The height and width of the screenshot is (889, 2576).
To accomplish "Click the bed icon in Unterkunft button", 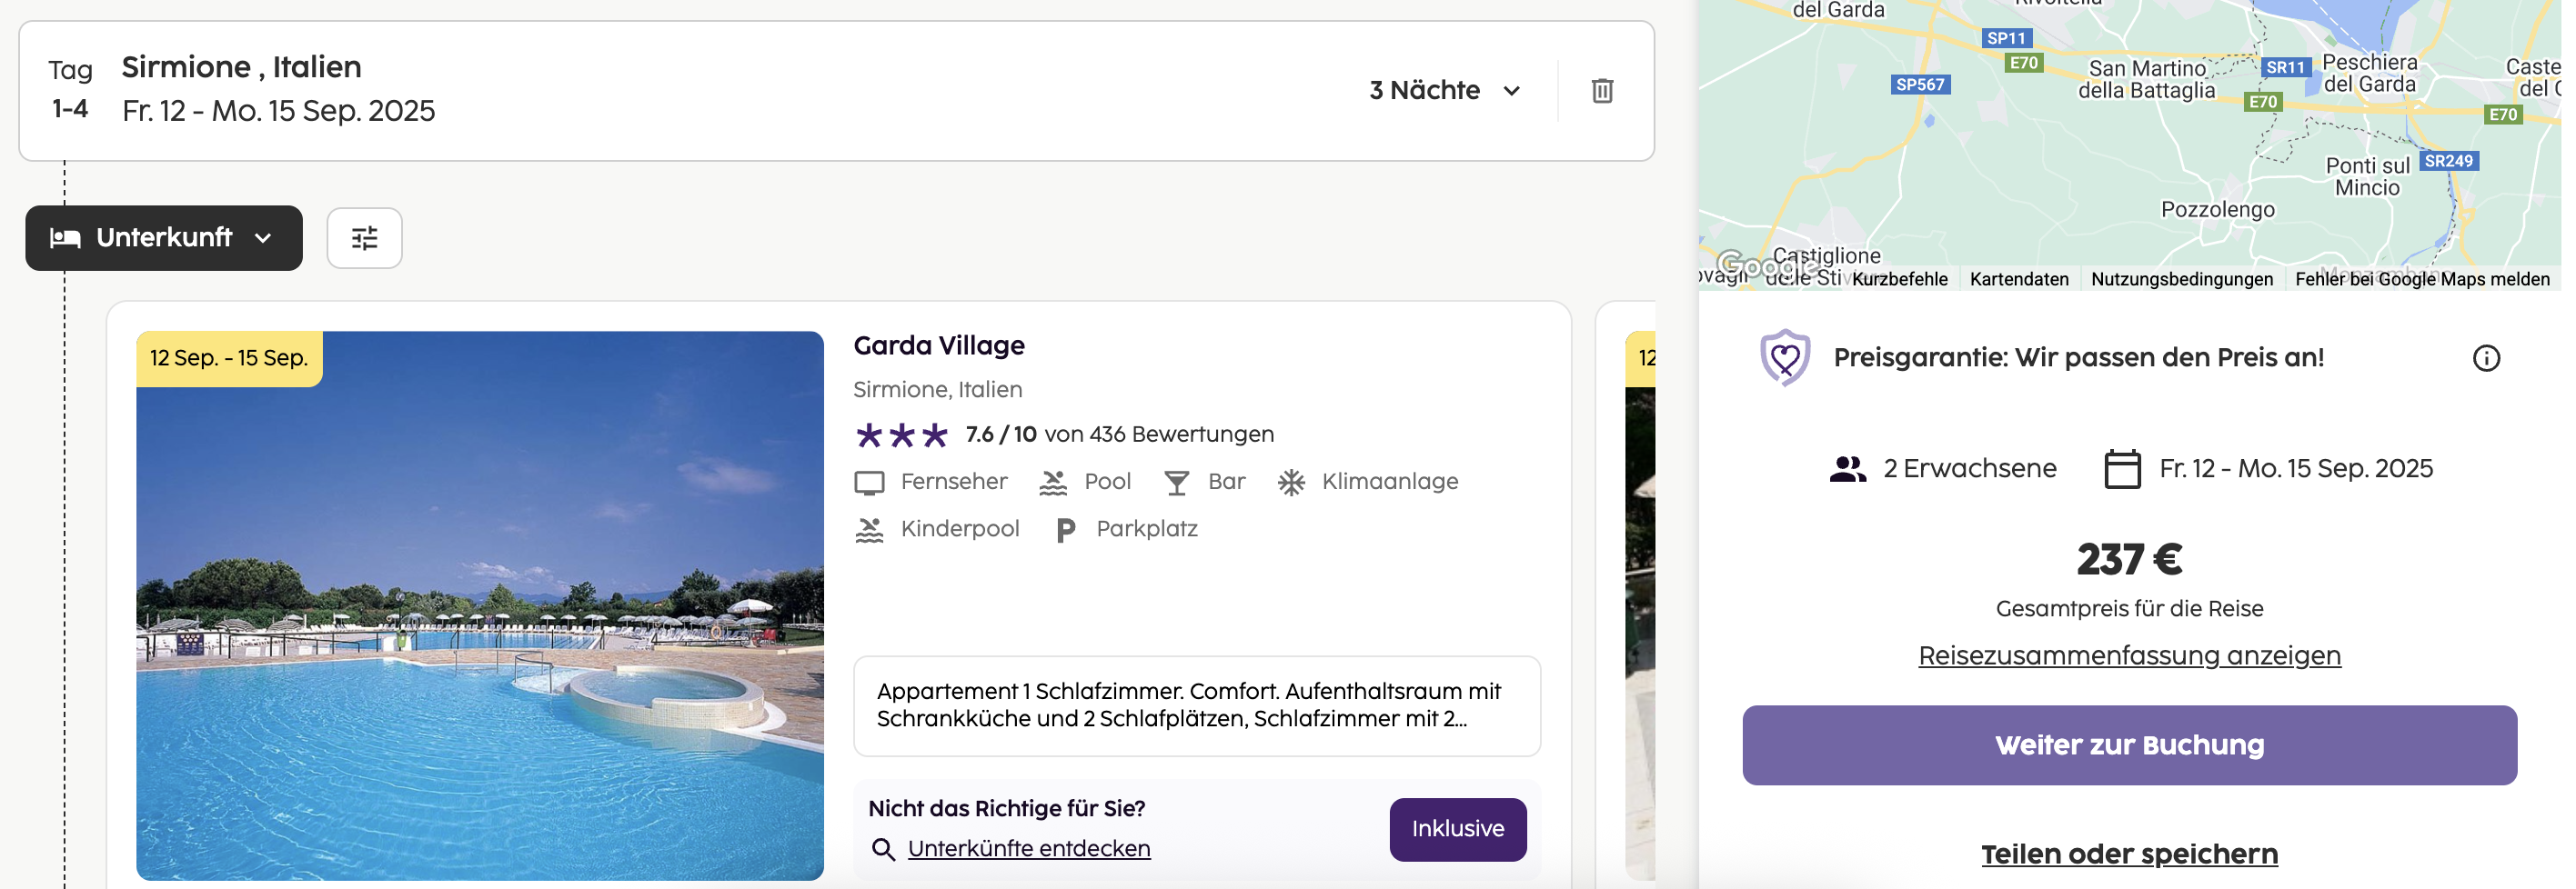I will click(65, 238).
